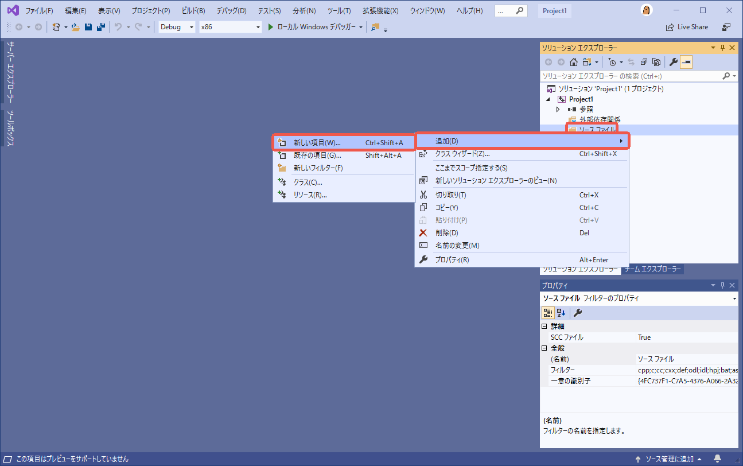Click the Undo icon in the toolbar
The image size is (743, 466).
click(118, 26)
